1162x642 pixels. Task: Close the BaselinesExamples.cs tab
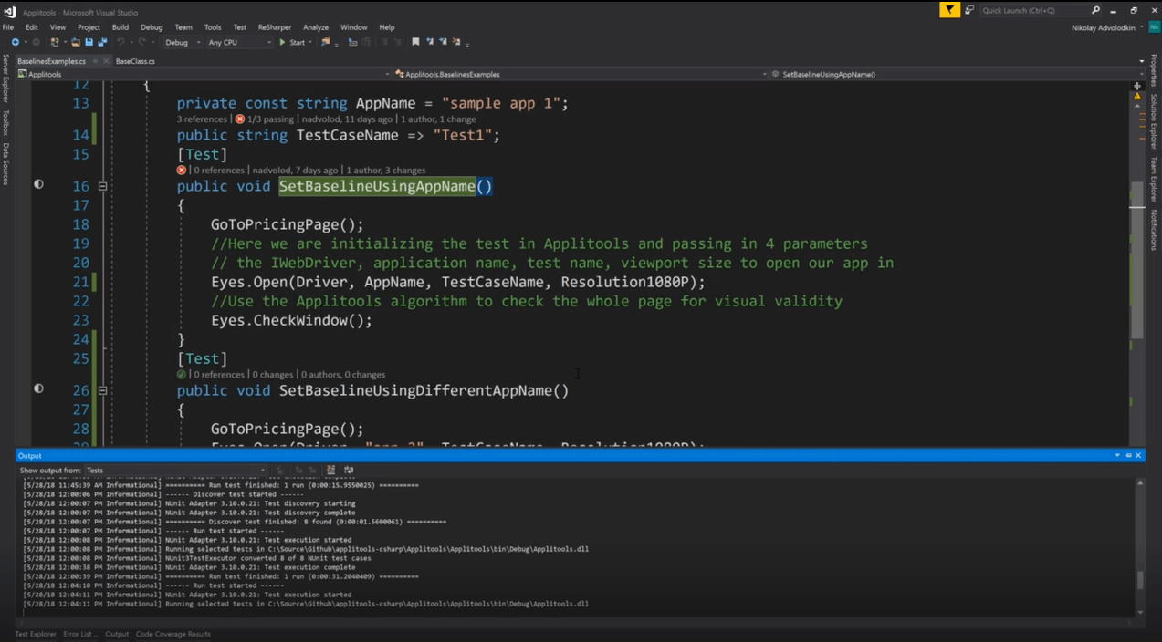point(106,61)
